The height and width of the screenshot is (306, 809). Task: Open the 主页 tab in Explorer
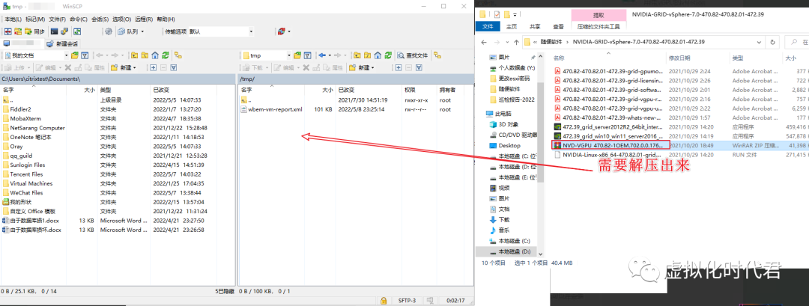512,26
